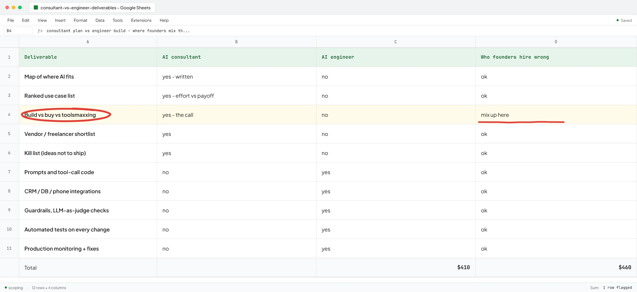Viewport: 637px width, 292px height.
Task: Open the Edit menu
Action: pyautogui.click(x=26, y=20)
